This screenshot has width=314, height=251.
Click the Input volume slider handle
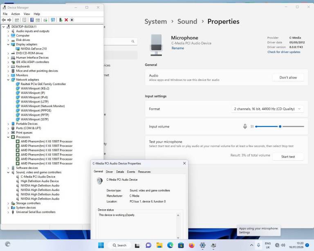(x=280, y=127)
